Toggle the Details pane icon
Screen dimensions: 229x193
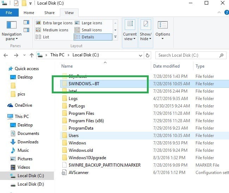(x=26, y=30)
